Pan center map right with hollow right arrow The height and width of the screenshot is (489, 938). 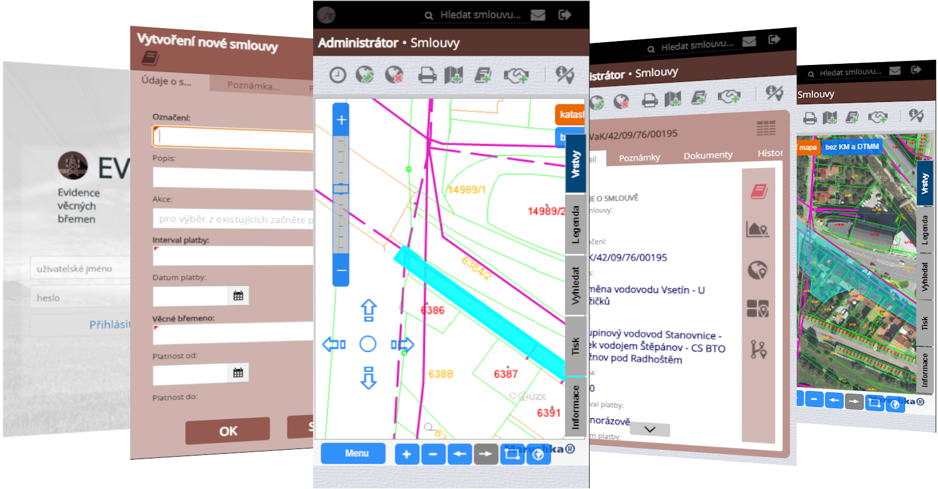point(403,344)
